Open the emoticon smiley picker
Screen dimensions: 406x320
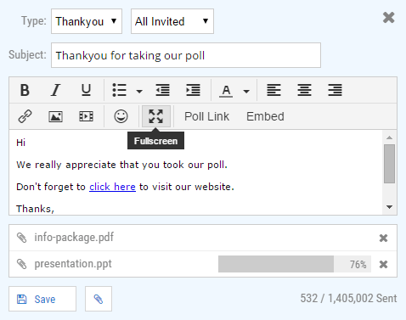(121, 116)
